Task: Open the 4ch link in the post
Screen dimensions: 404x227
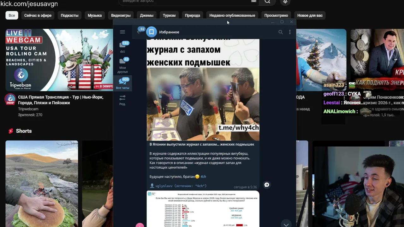Action: pos(203,177)
